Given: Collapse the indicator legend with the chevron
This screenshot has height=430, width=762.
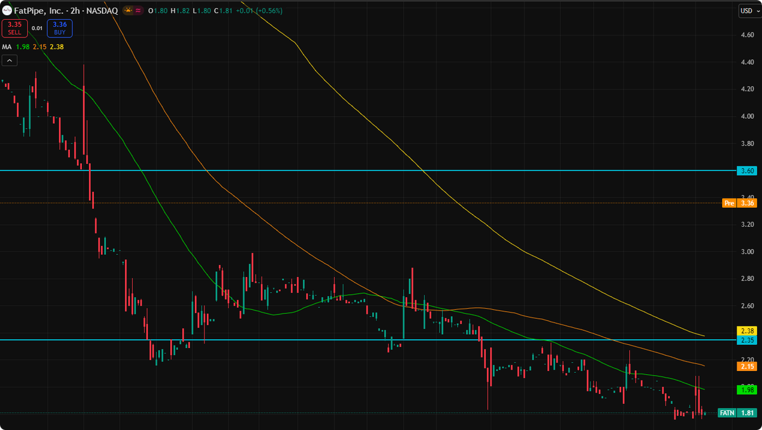Looking at the screenshot, I should pos(10,60).
